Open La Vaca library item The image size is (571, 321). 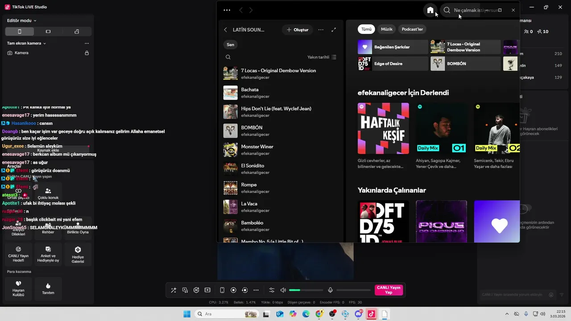click(280, 207)
